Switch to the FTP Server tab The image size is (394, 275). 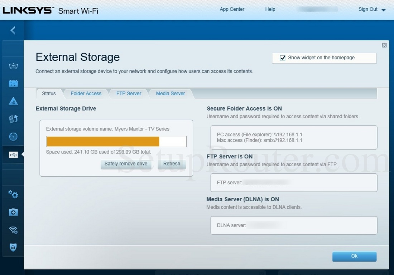click(x=129, y=94)
